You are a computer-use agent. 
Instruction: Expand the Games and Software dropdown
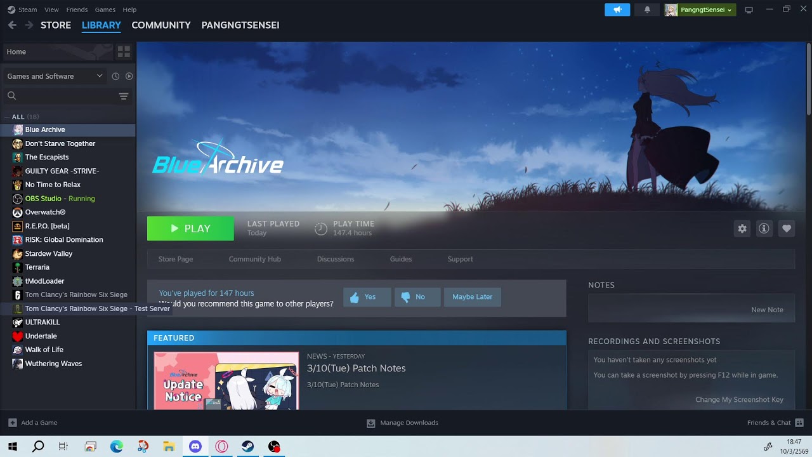tap(55, 76)
